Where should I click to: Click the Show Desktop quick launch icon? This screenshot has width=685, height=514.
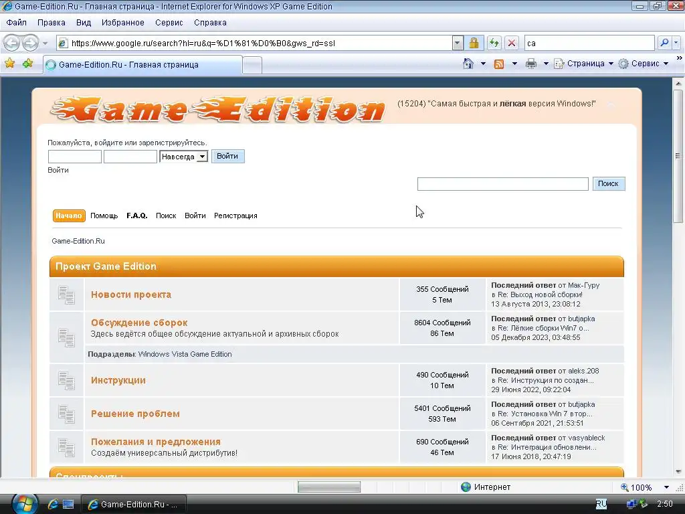pyautogui.click(x=69, y=505)
